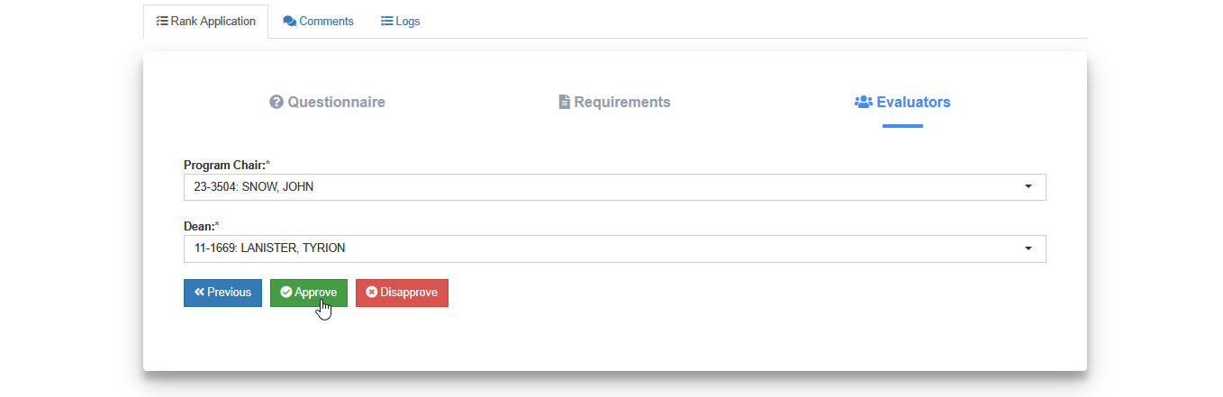This screenshot has width=1223, height=397.
Task: Jump to the Requirements step
Action: pos(614,102)
